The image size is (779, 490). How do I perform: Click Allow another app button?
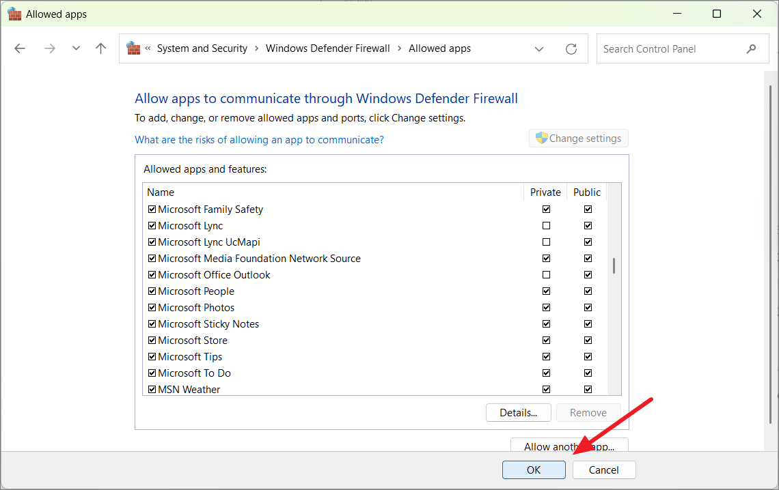[x=569, y=445]
